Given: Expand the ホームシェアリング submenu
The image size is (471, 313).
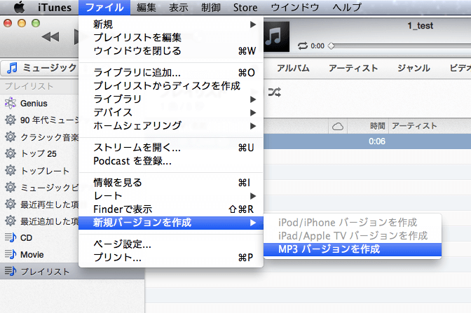Looking at the screenshot, I should [171, 125].
